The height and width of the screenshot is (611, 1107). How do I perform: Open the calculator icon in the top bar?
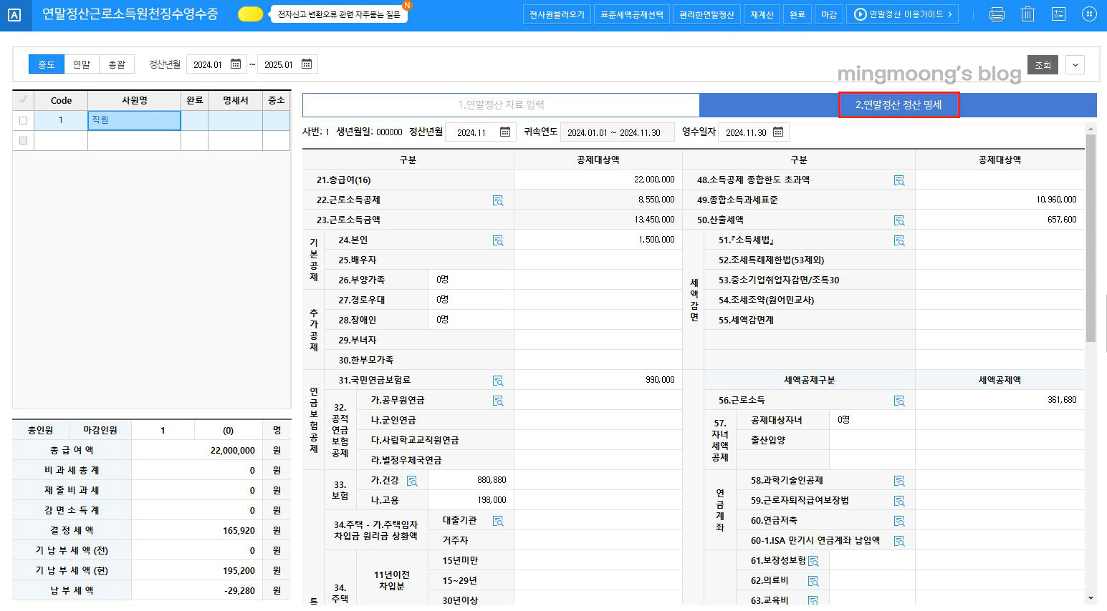tap(1058, 14)
